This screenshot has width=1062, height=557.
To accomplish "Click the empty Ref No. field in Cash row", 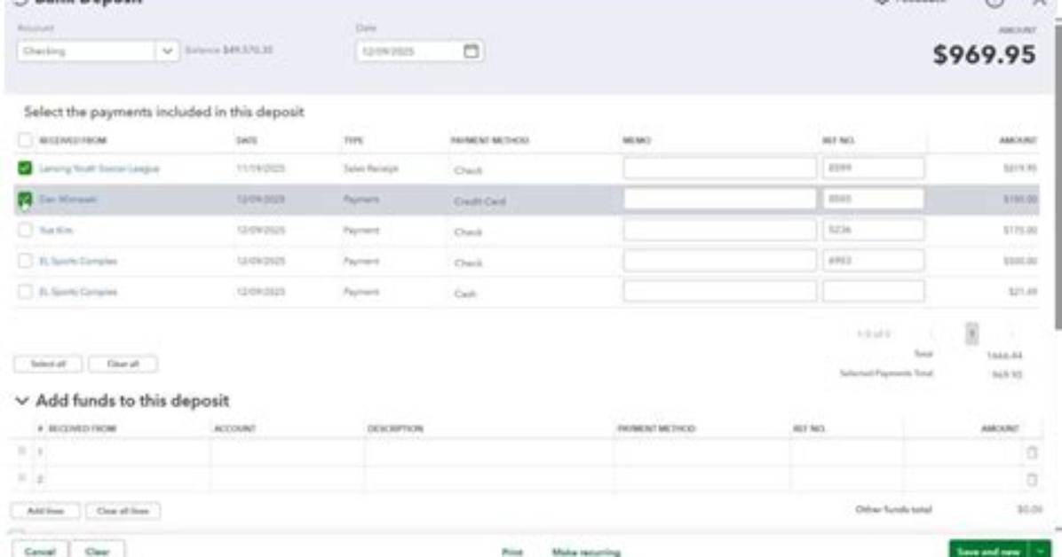I will coord(873,292).
